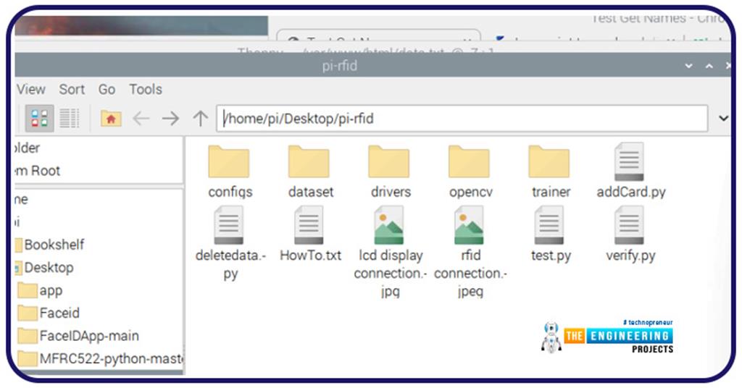
Task: Open the Tools menu
Action: 145,89
